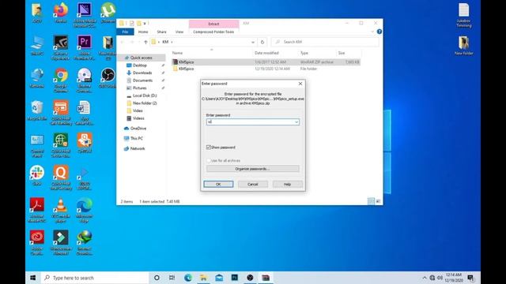Switch to the View ribbon tab

click(179, 32)
